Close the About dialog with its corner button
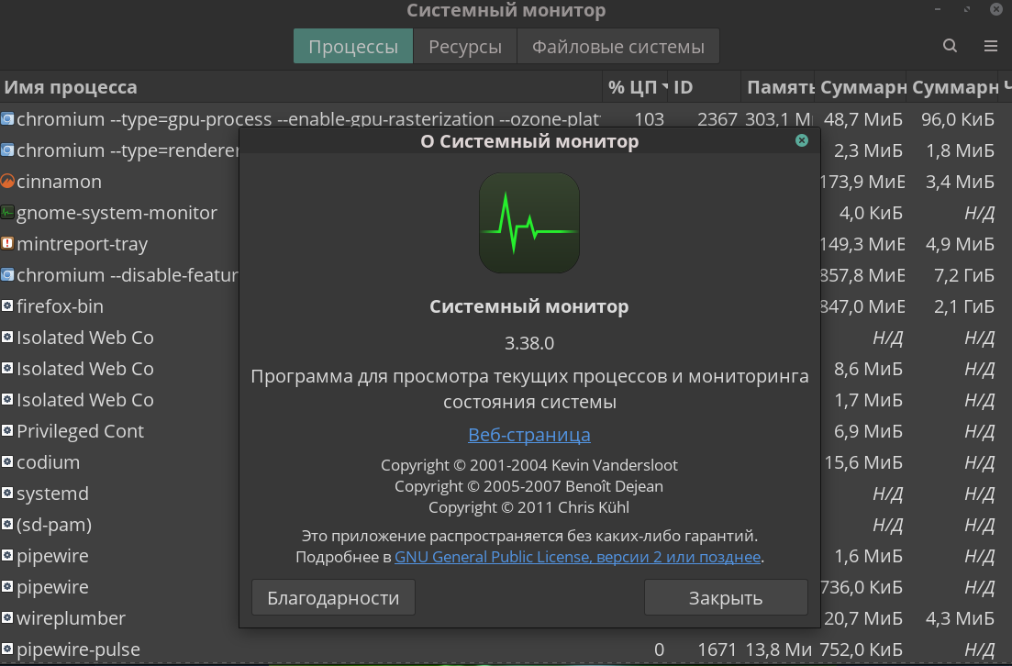This screenshot has width=1012, height=666. click(802, 140)
